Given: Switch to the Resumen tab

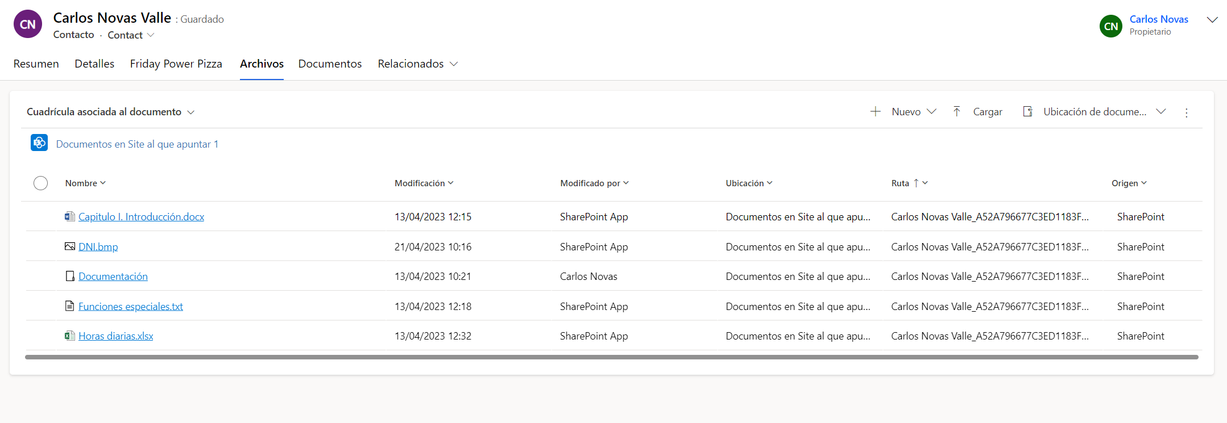Looking at the screenshot, I should [36, 64].
